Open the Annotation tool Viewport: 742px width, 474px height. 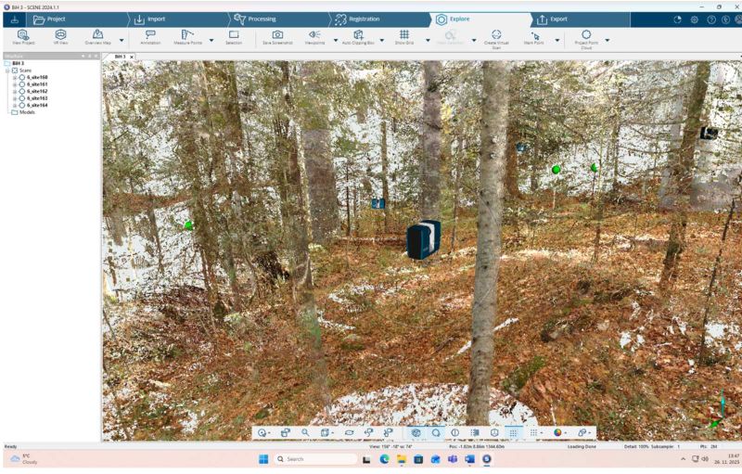click(x=150, y=34)
